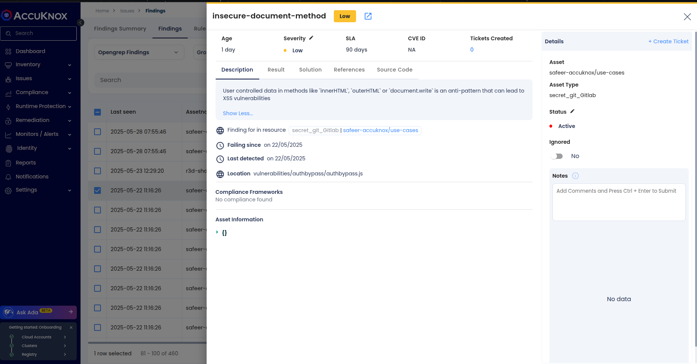Click the Remediation lock icon
The width and height of the screenshot is (697, 364).
(x=8, y=121)
